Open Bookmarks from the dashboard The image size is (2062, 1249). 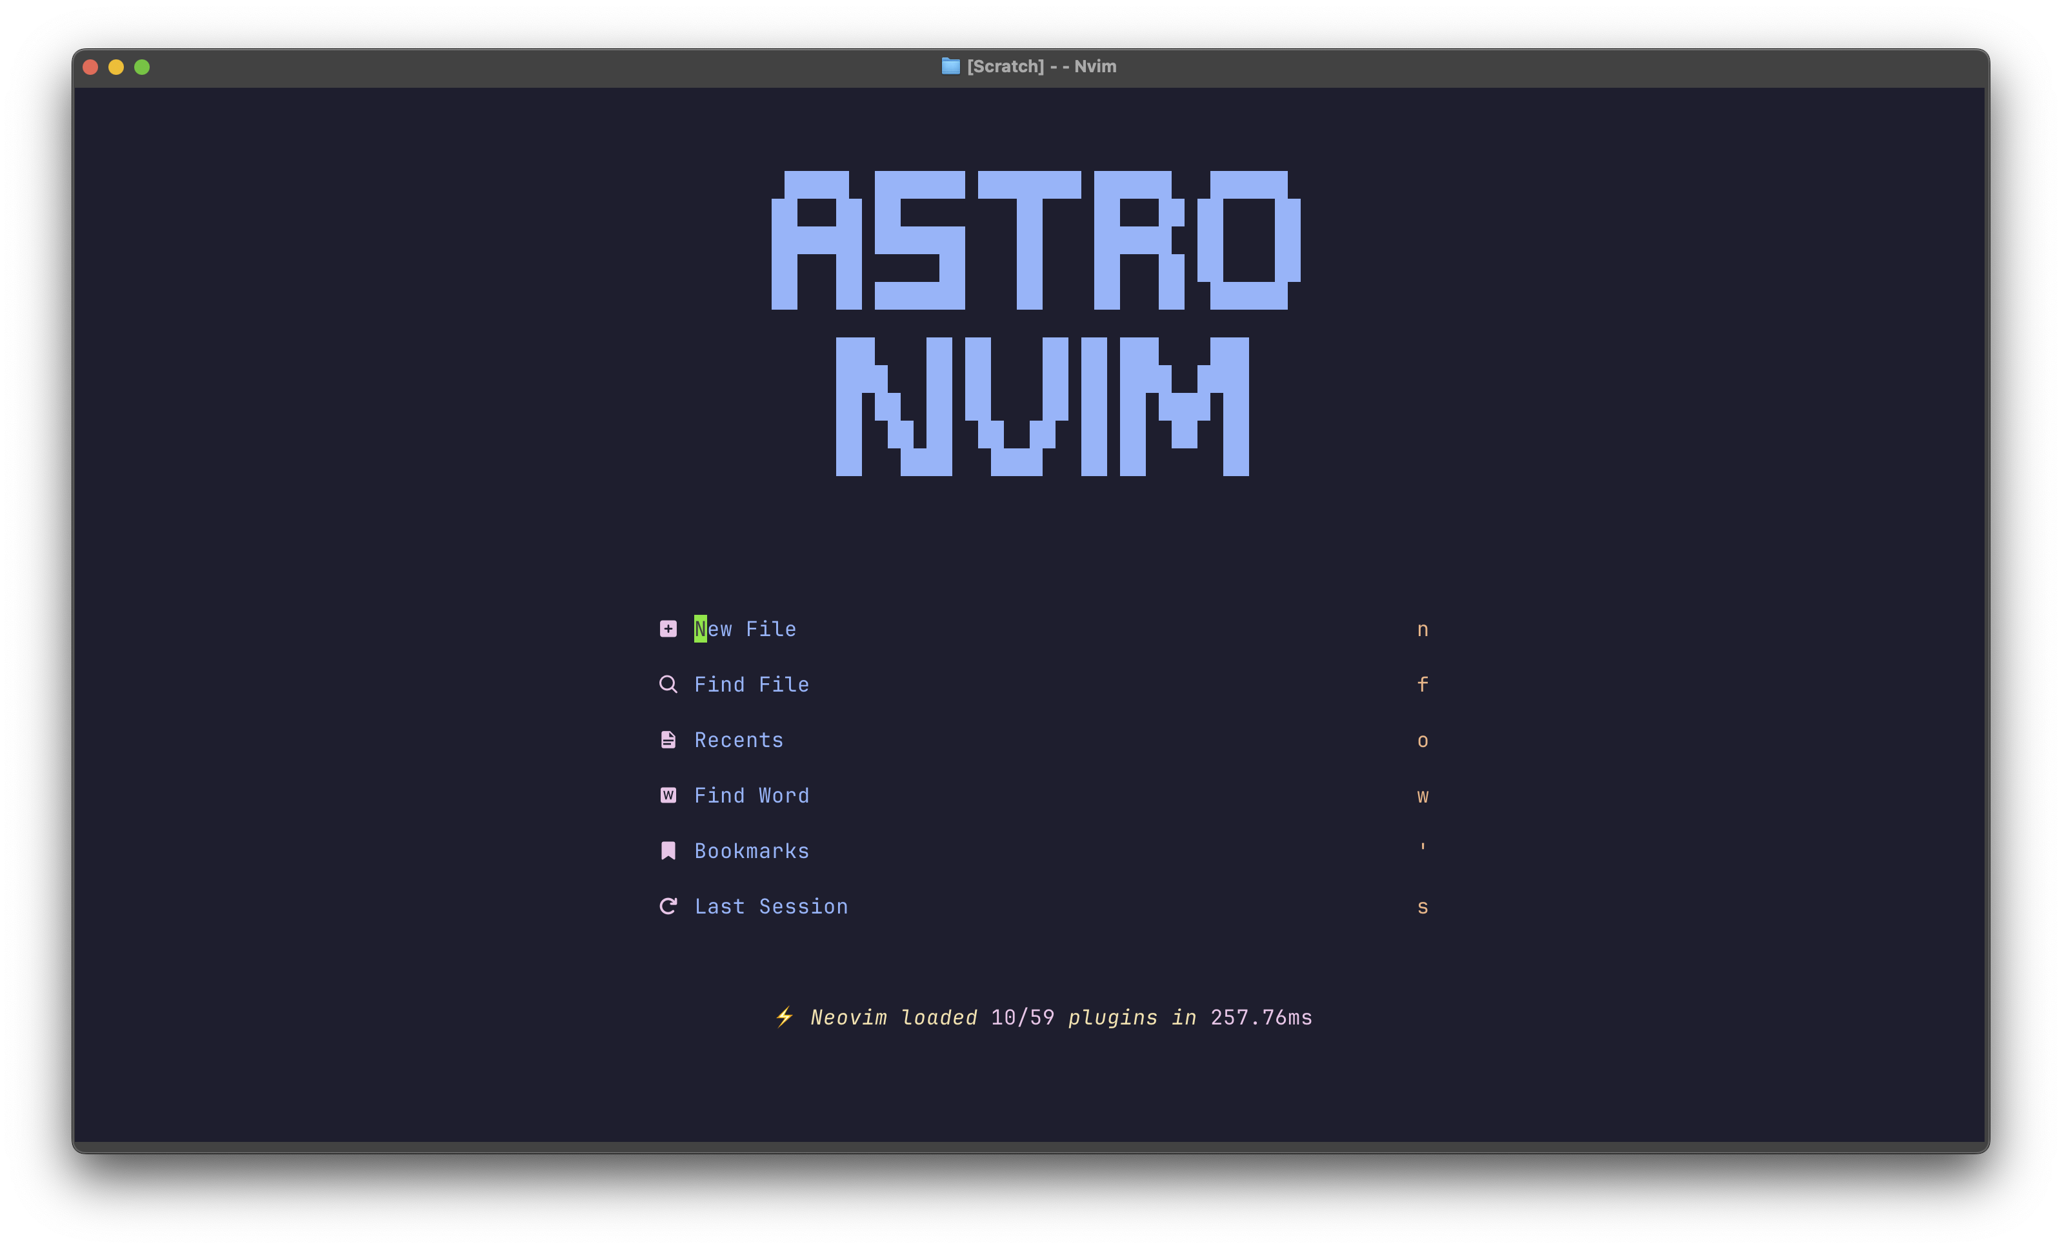pyautogui.click(x=750, y=850)
